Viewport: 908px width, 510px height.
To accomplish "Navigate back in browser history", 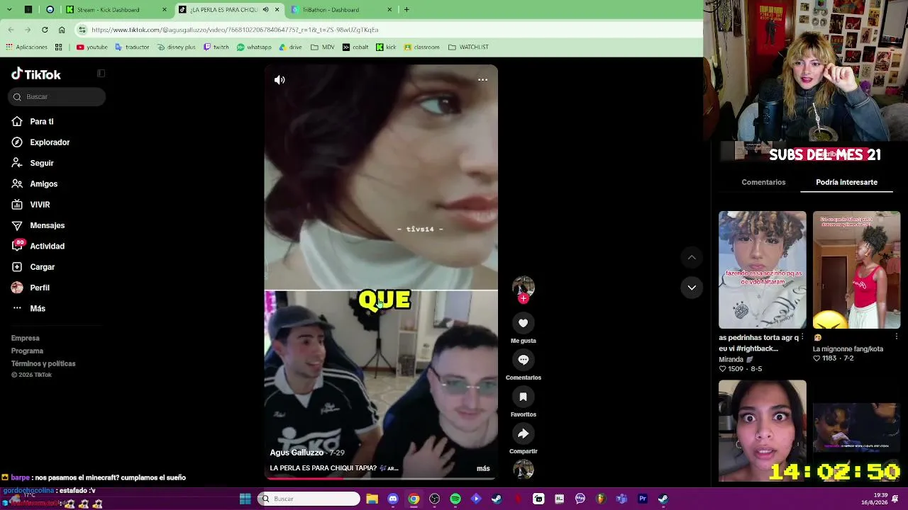I will tap(11, 30).
